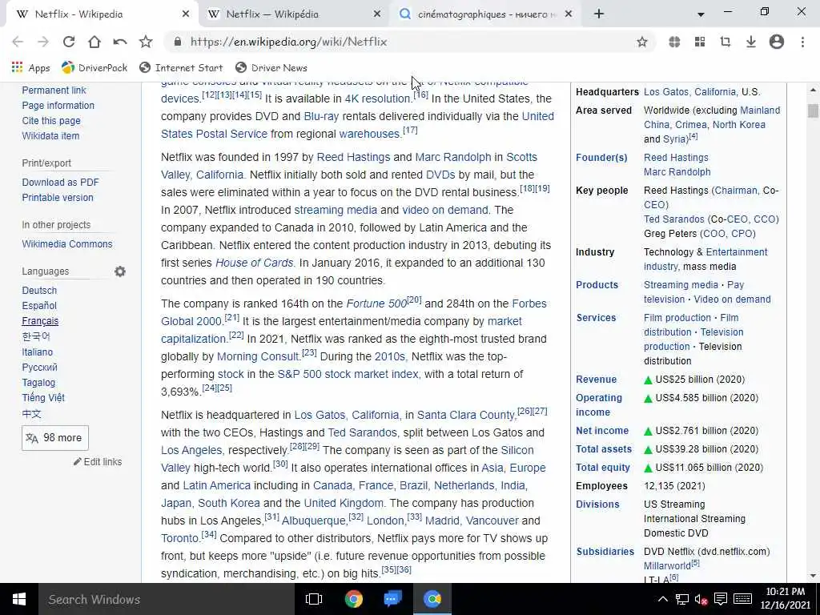
Task: Click the Los Gatos, California headquarters link
Action: [x=689, y=92]
